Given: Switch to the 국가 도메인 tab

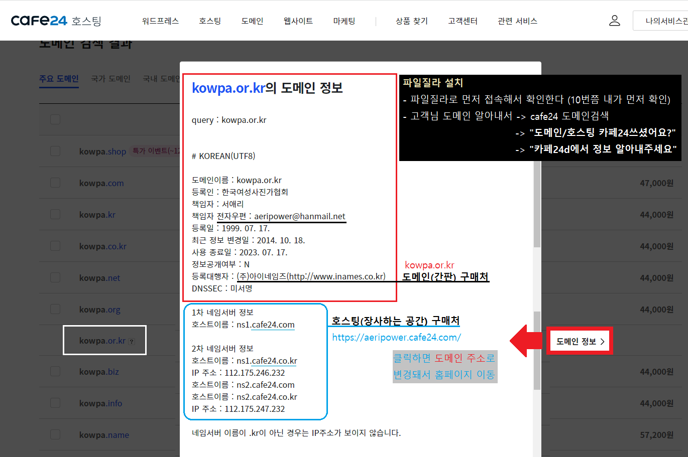Looking at the screenshot, I should 110,79.
